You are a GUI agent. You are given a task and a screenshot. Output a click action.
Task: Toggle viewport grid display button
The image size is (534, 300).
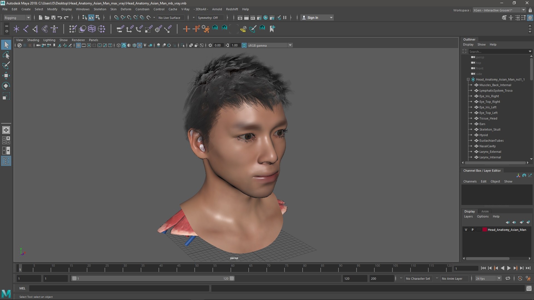[78, 45]
